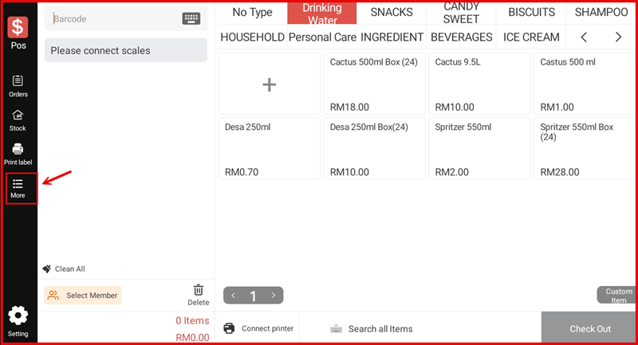Click the Barcode input field
The width and height of the screenshot is (638, 345).
116,18
